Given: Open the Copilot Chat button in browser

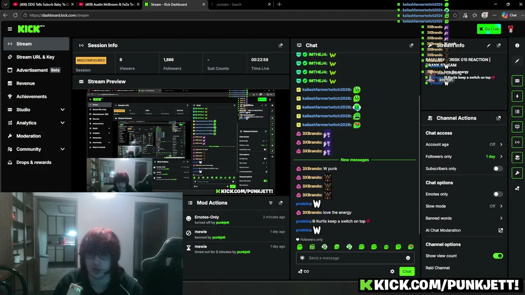Looking at the screenshot, I should point(509,15).
